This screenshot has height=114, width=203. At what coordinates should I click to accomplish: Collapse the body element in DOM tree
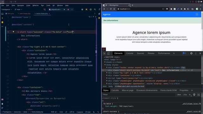click(x=105, y=65)
